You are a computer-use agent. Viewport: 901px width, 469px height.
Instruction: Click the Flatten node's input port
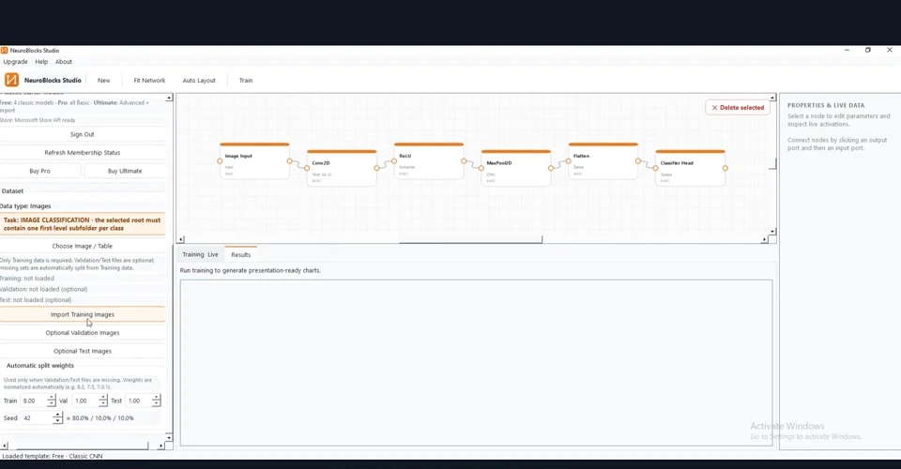[x=569, y=161]
